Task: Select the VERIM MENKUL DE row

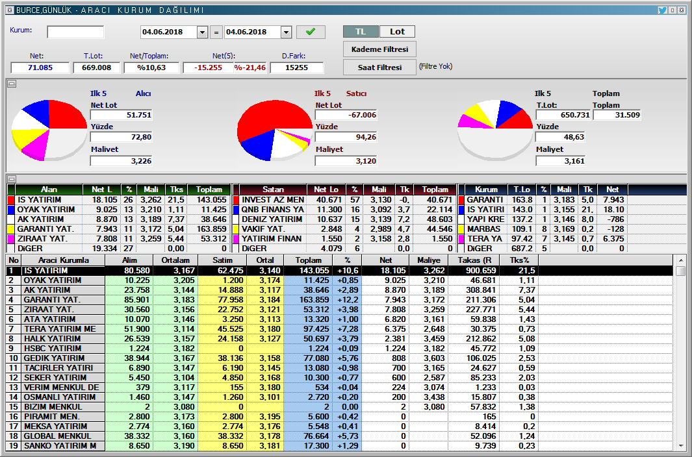Action: pyautogui.click(x=339, y=388)
